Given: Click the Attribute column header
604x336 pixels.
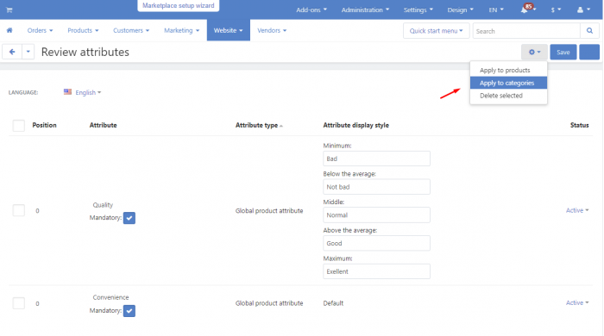Looking at the screenshot, I should 103,125.
